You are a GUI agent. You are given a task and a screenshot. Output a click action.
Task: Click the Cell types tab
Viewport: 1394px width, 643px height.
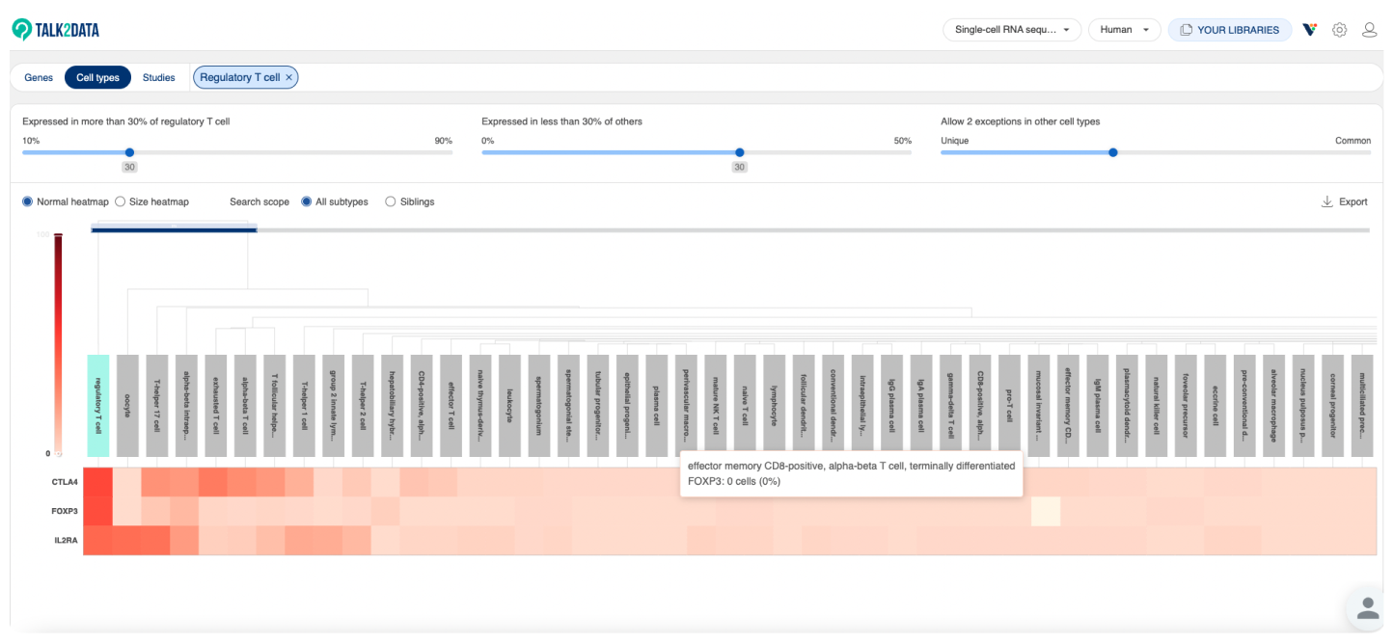[97, 77]
